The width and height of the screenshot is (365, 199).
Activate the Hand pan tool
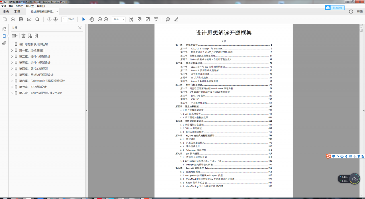[x=92, y=19]
